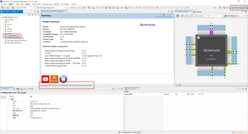Expand the 凡例 legend section
Viewport: 248px width, 134px height.
pos(177,85)
